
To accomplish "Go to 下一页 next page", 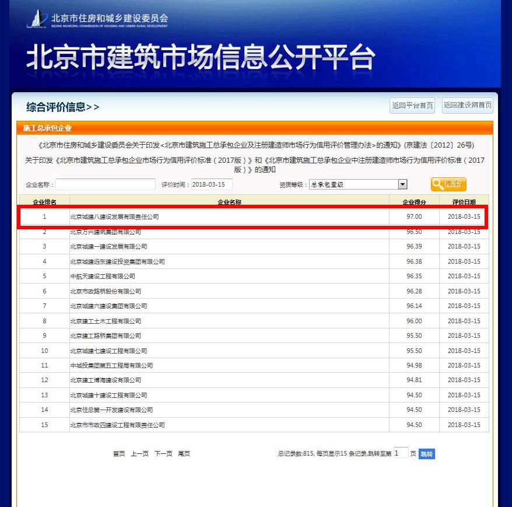I will coord(163,453).
